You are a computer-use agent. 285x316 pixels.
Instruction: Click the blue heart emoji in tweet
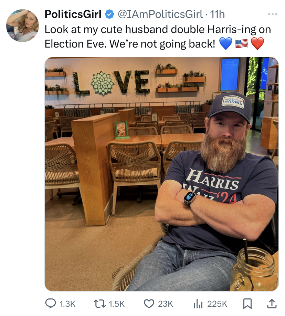pos(226,43)
